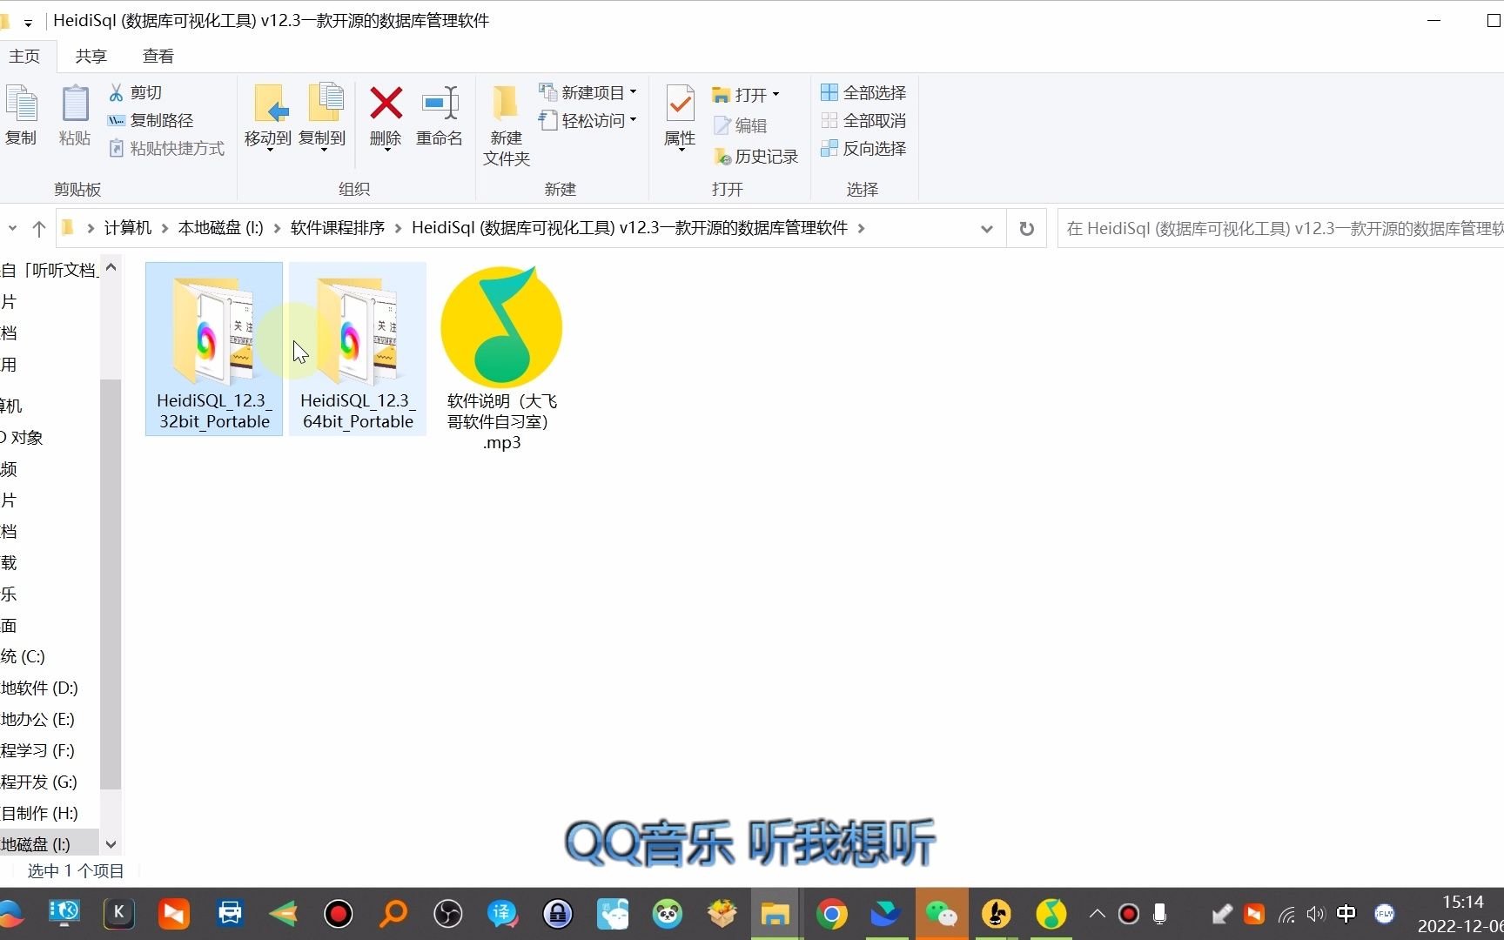Click the up-one-level arrow
Screen dimensions: 1504x940
(x=38, y=228)
